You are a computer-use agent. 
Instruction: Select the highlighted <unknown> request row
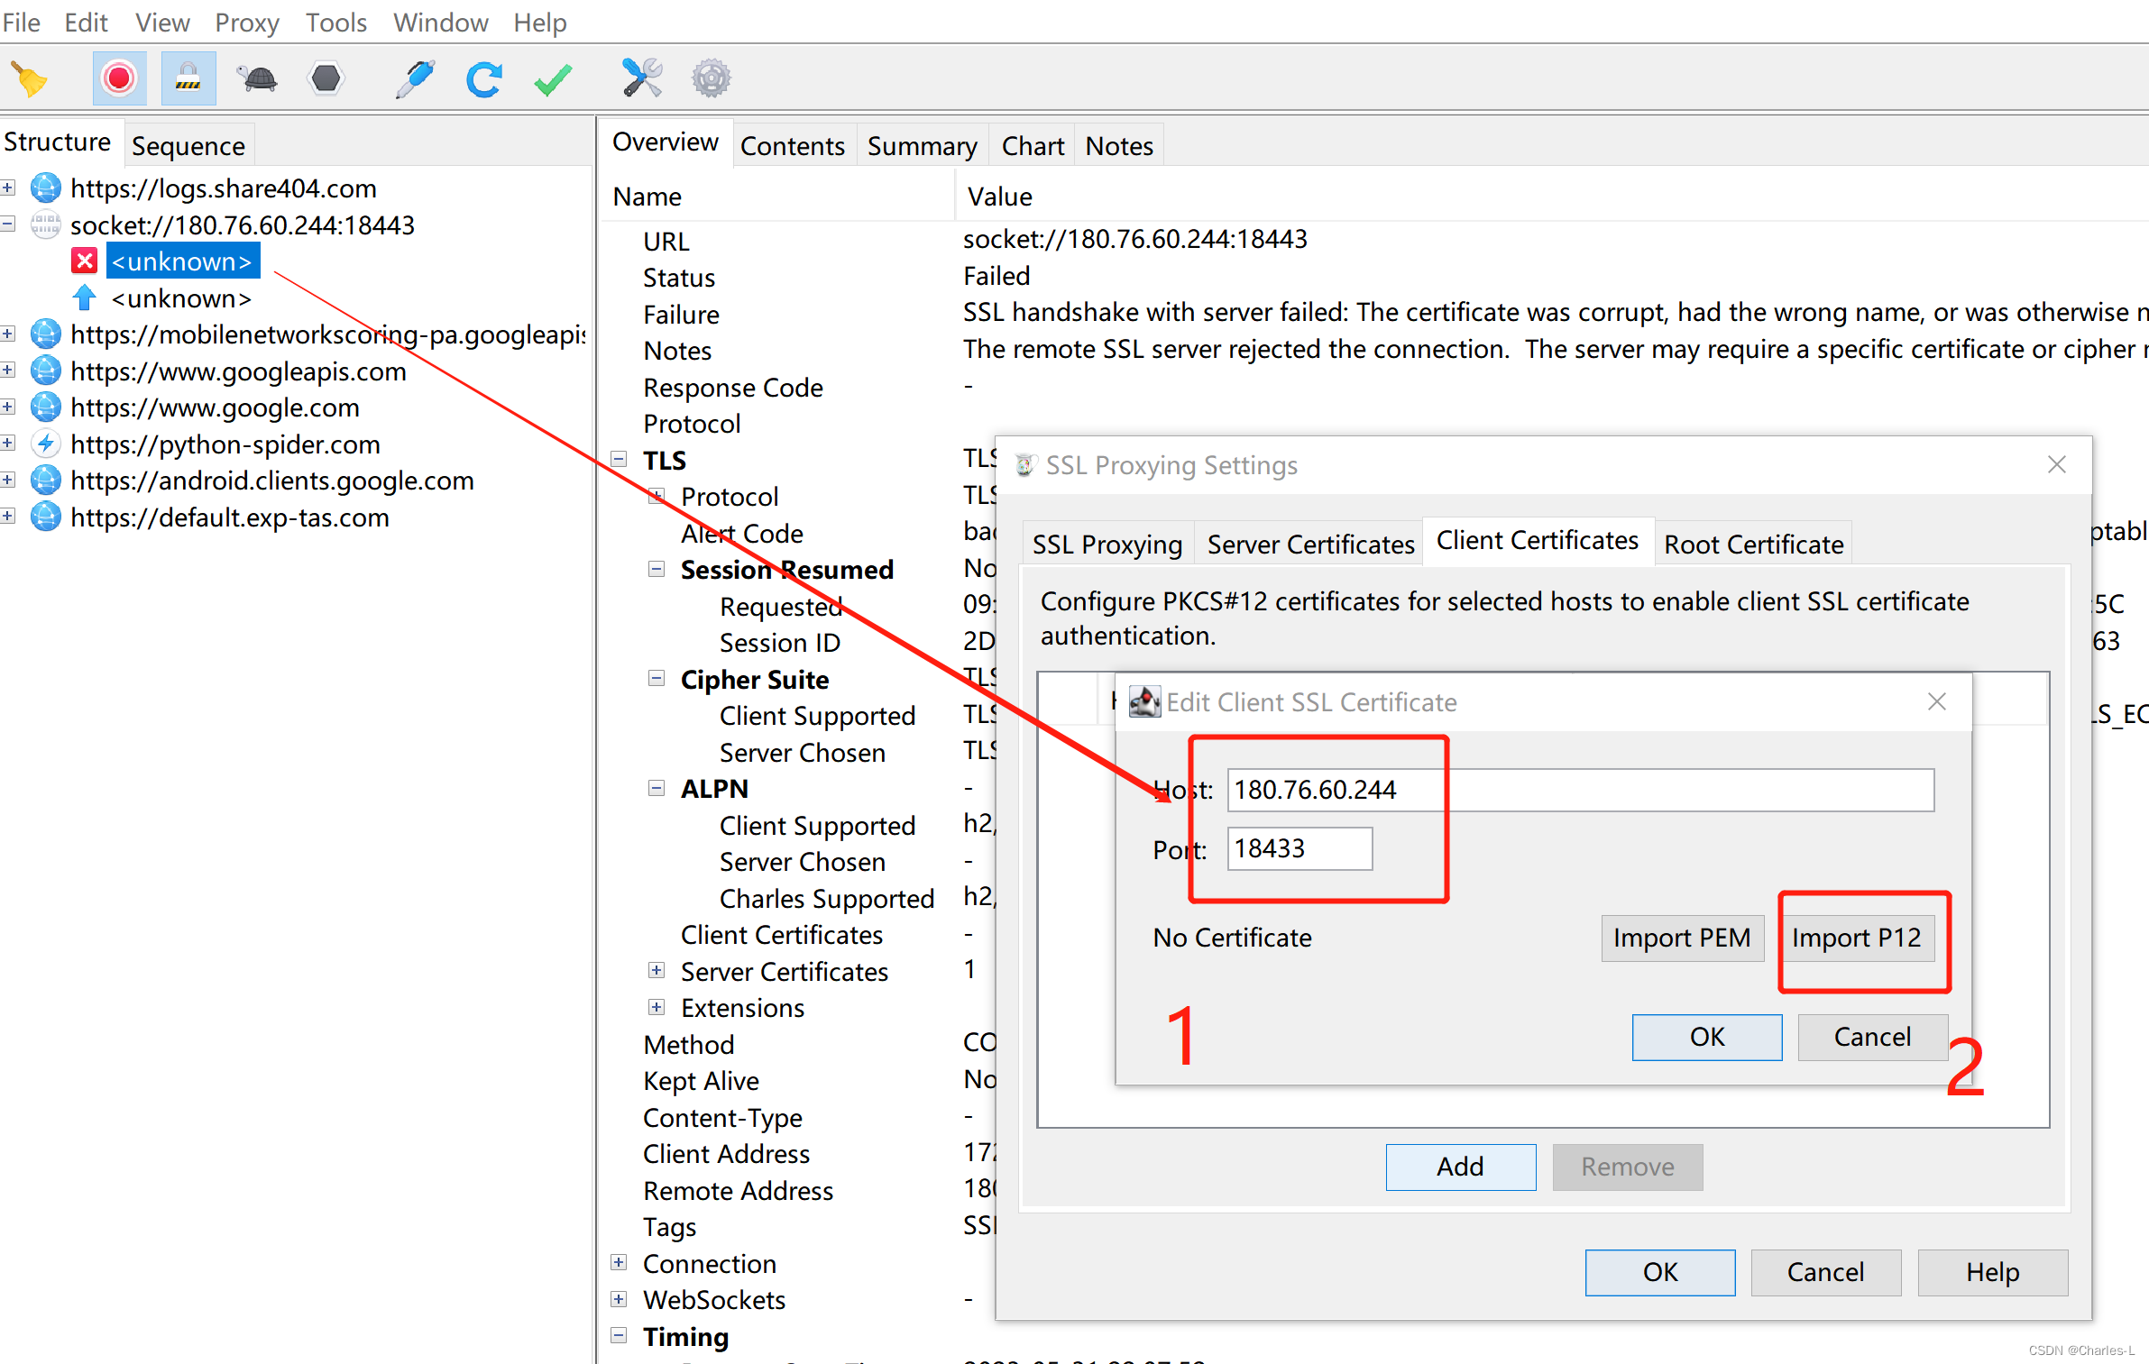(x=183, y=261)
